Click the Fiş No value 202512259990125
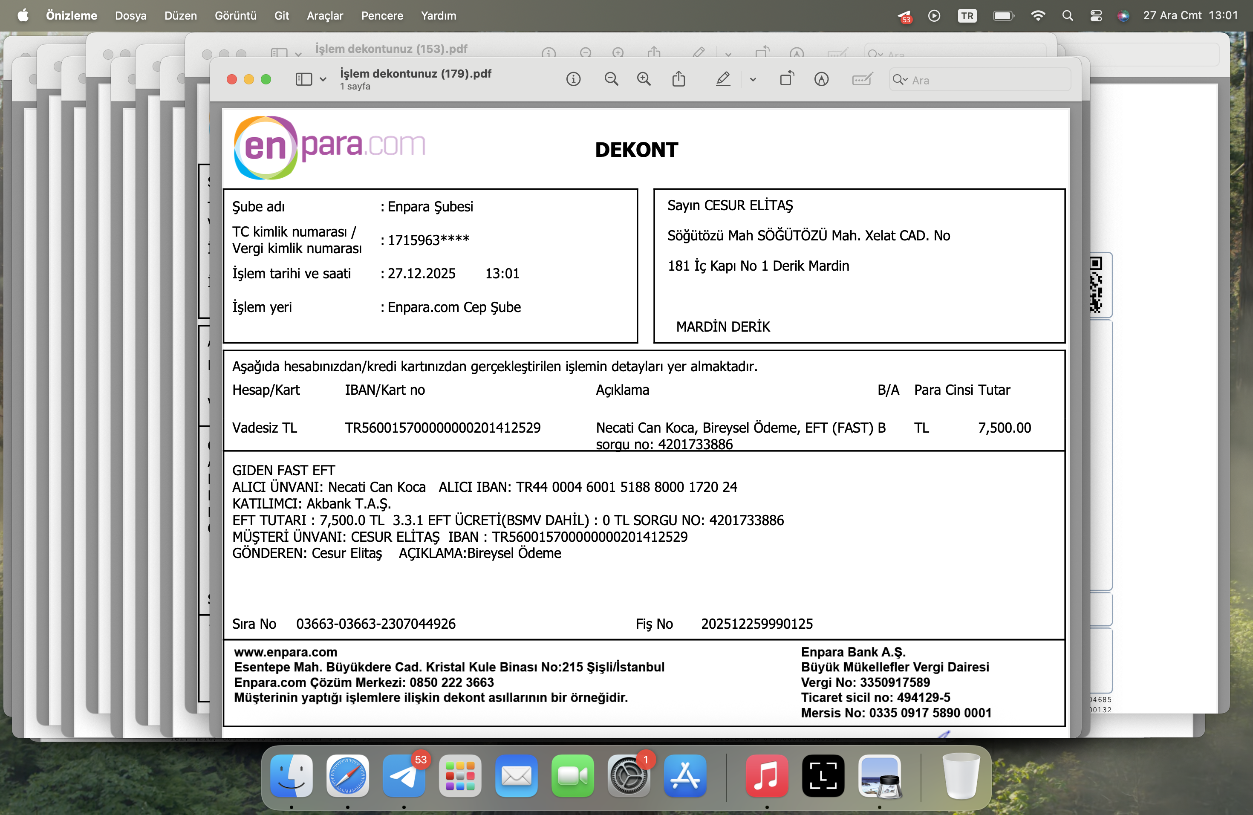The image size is (1253, 815). pyautogui.click(x=756, y=624)
